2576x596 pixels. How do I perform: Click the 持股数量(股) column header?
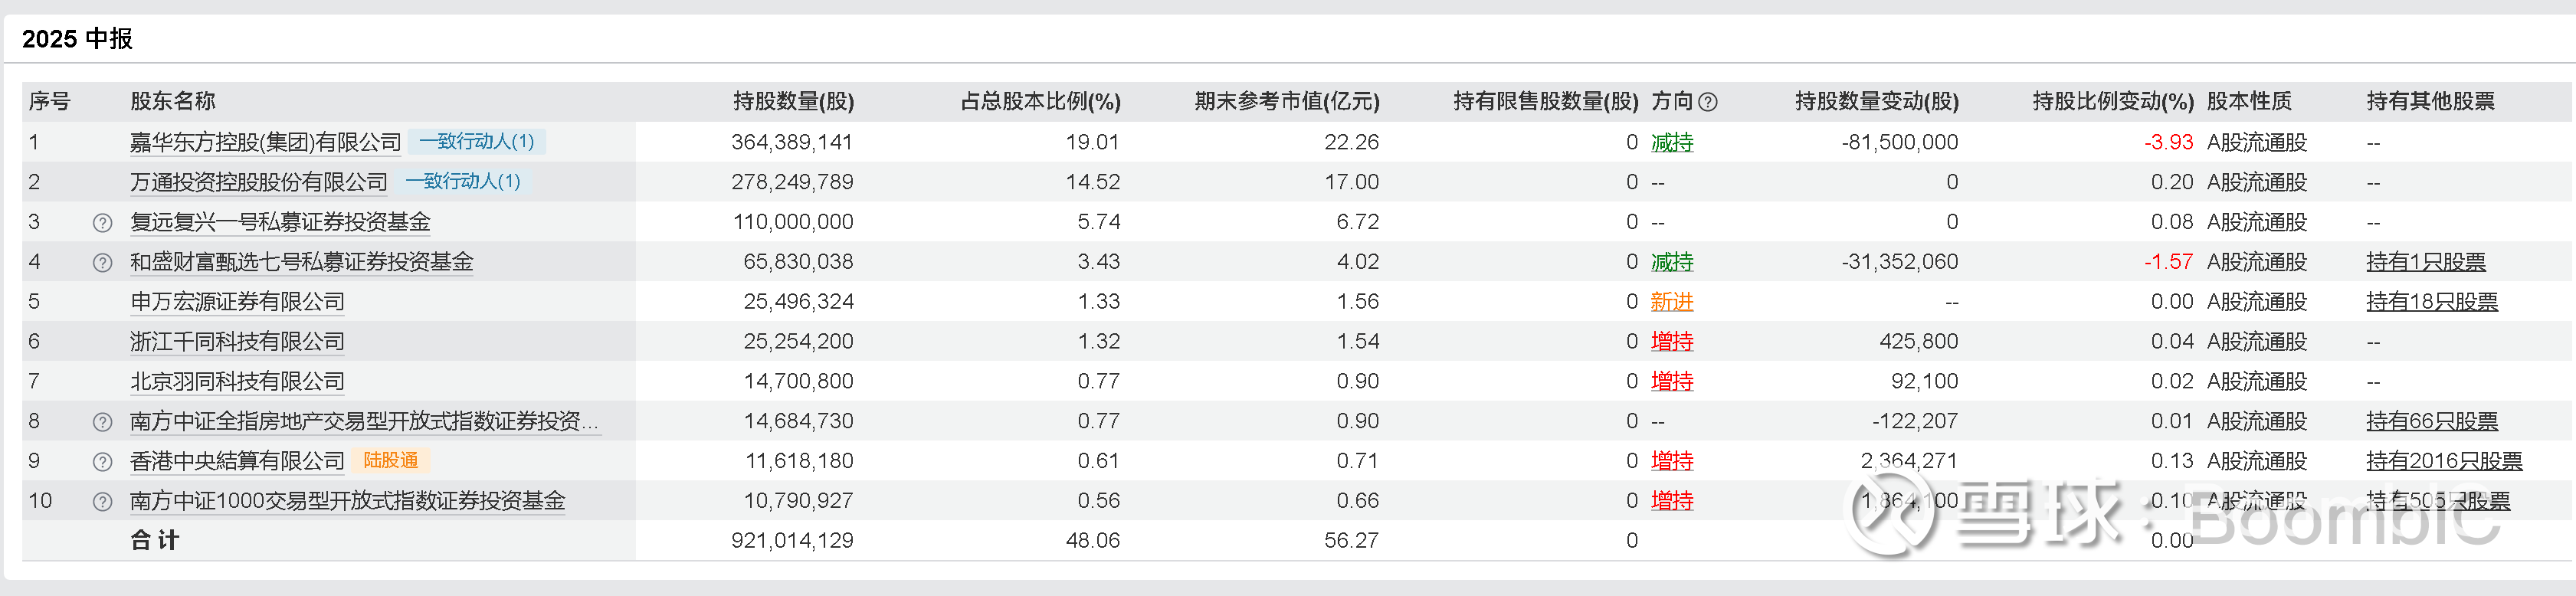point(793,101)
